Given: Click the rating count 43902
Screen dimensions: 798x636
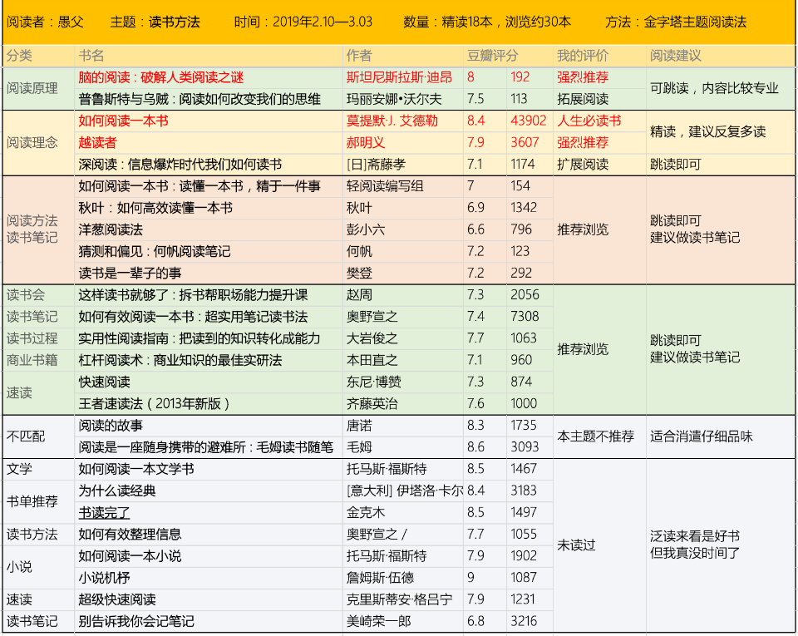Looking at the screenshot, I should (x=529, y=121).
